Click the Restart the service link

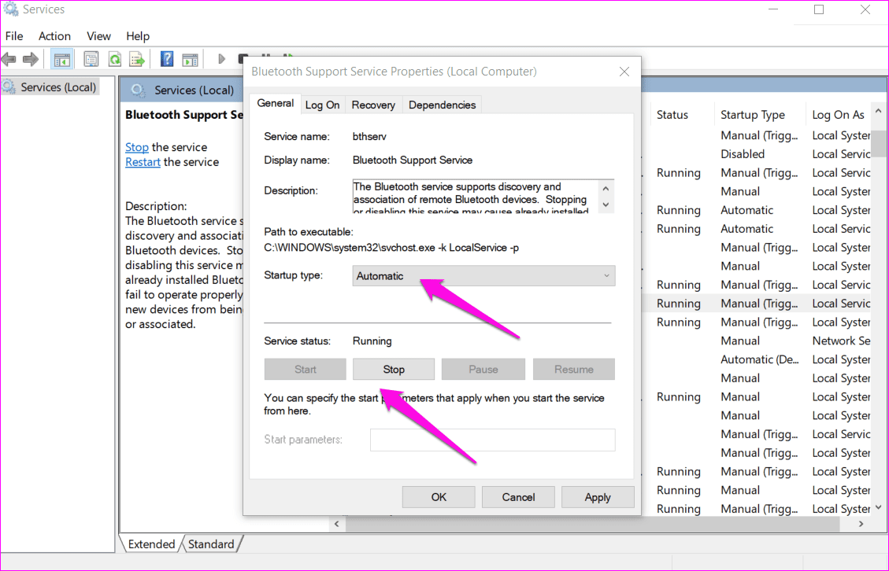pyautogui.click(x=143, y=162)
